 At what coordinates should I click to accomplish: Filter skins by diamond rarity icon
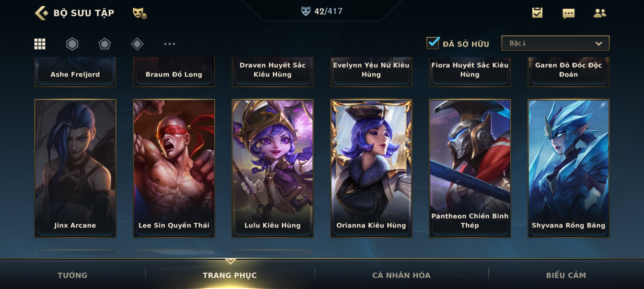(137, 44)
